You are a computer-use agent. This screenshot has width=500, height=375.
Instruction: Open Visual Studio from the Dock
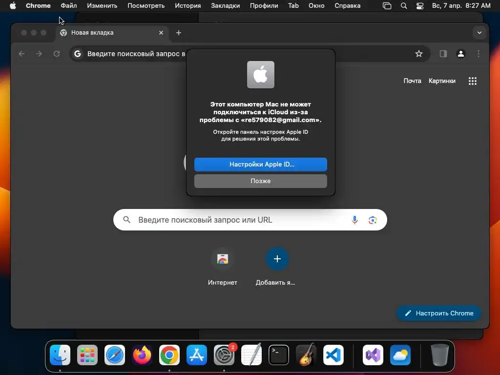point(373,355)
